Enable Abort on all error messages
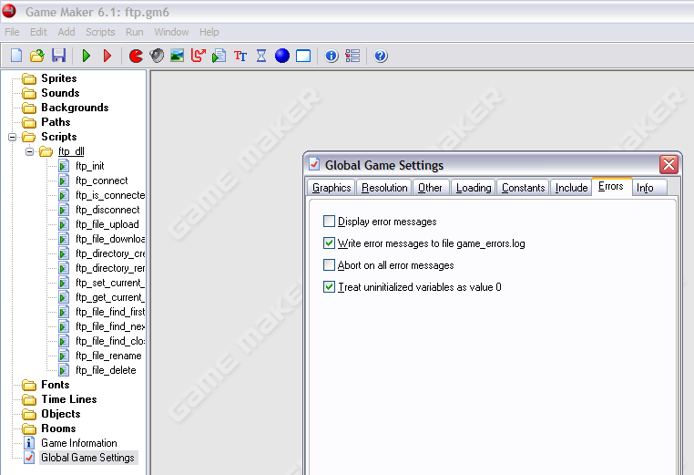694x475 pixels. 329,265
